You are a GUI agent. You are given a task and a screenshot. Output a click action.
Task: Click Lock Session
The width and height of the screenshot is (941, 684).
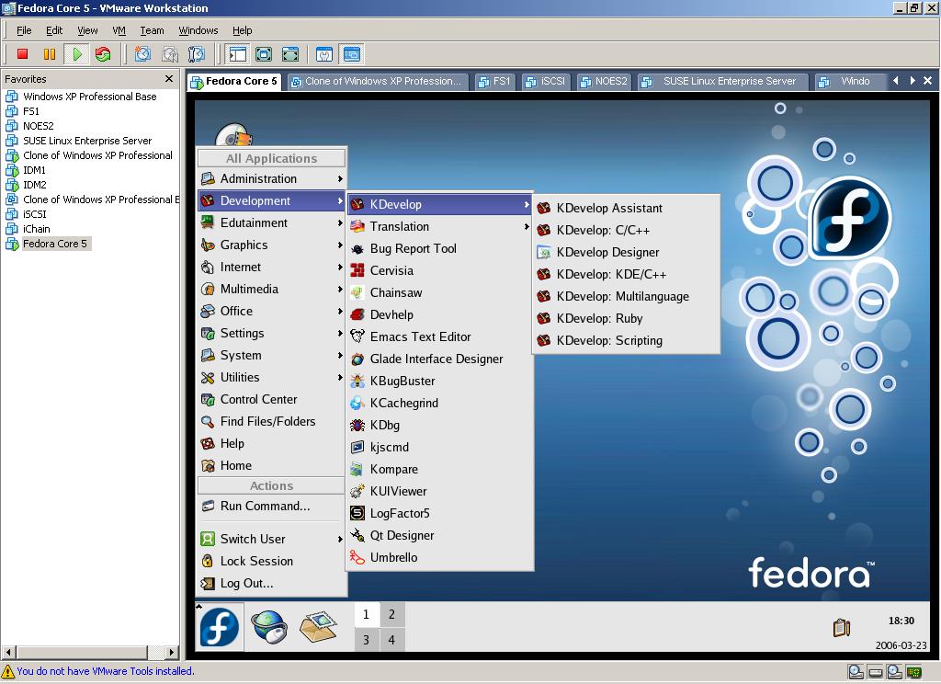(272, 561)
